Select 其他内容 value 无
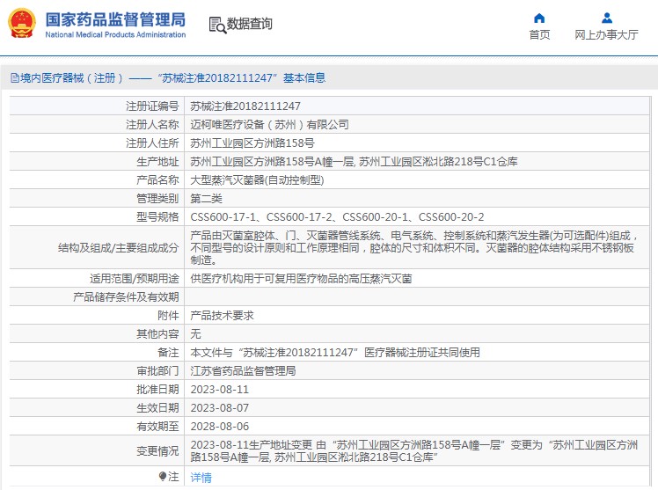Image resolution: width=658 pixels, height=490 pixels. 195,334
